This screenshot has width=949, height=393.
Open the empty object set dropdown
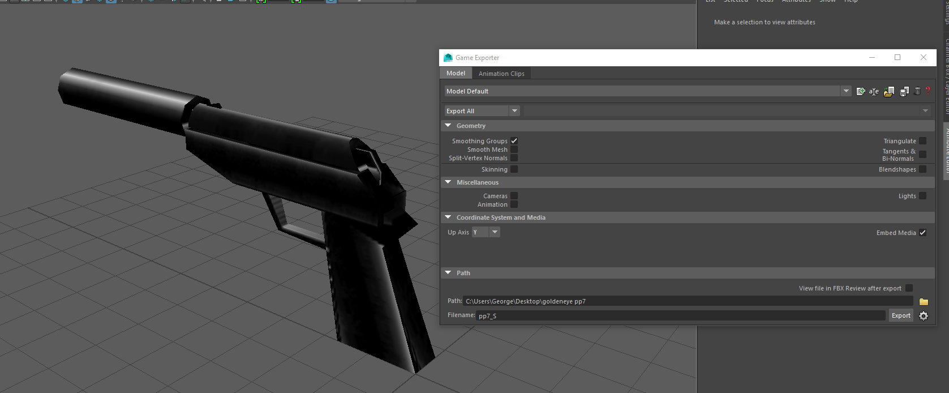pyautogui.click(x=727, y=111)
